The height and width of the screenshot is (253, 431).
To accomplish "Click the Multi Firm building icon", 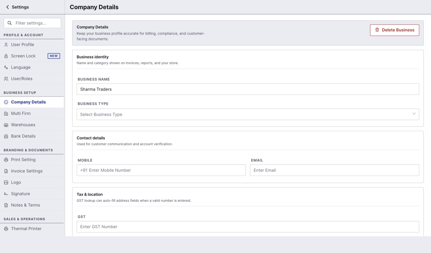I will tap(6, 113).
